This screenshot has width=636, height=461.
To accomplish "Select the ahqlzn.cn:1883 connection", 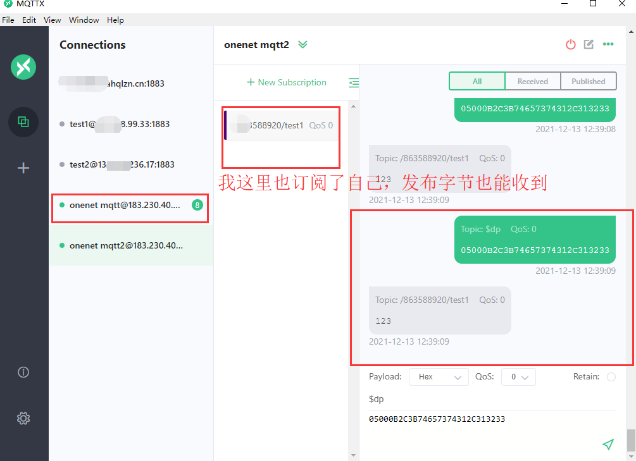I will pos(131,83).
